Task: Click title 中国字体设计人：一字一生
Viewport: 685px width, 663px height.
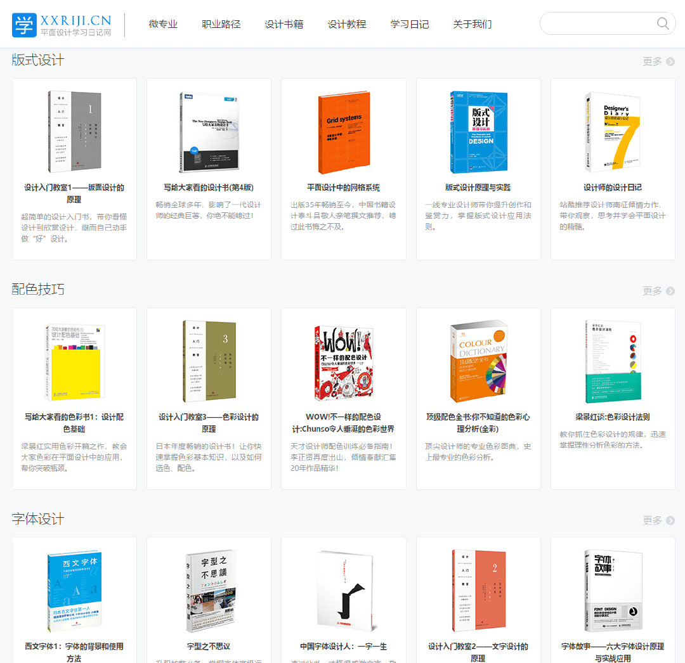Action: pyautogui.click(x=343, y=647)
